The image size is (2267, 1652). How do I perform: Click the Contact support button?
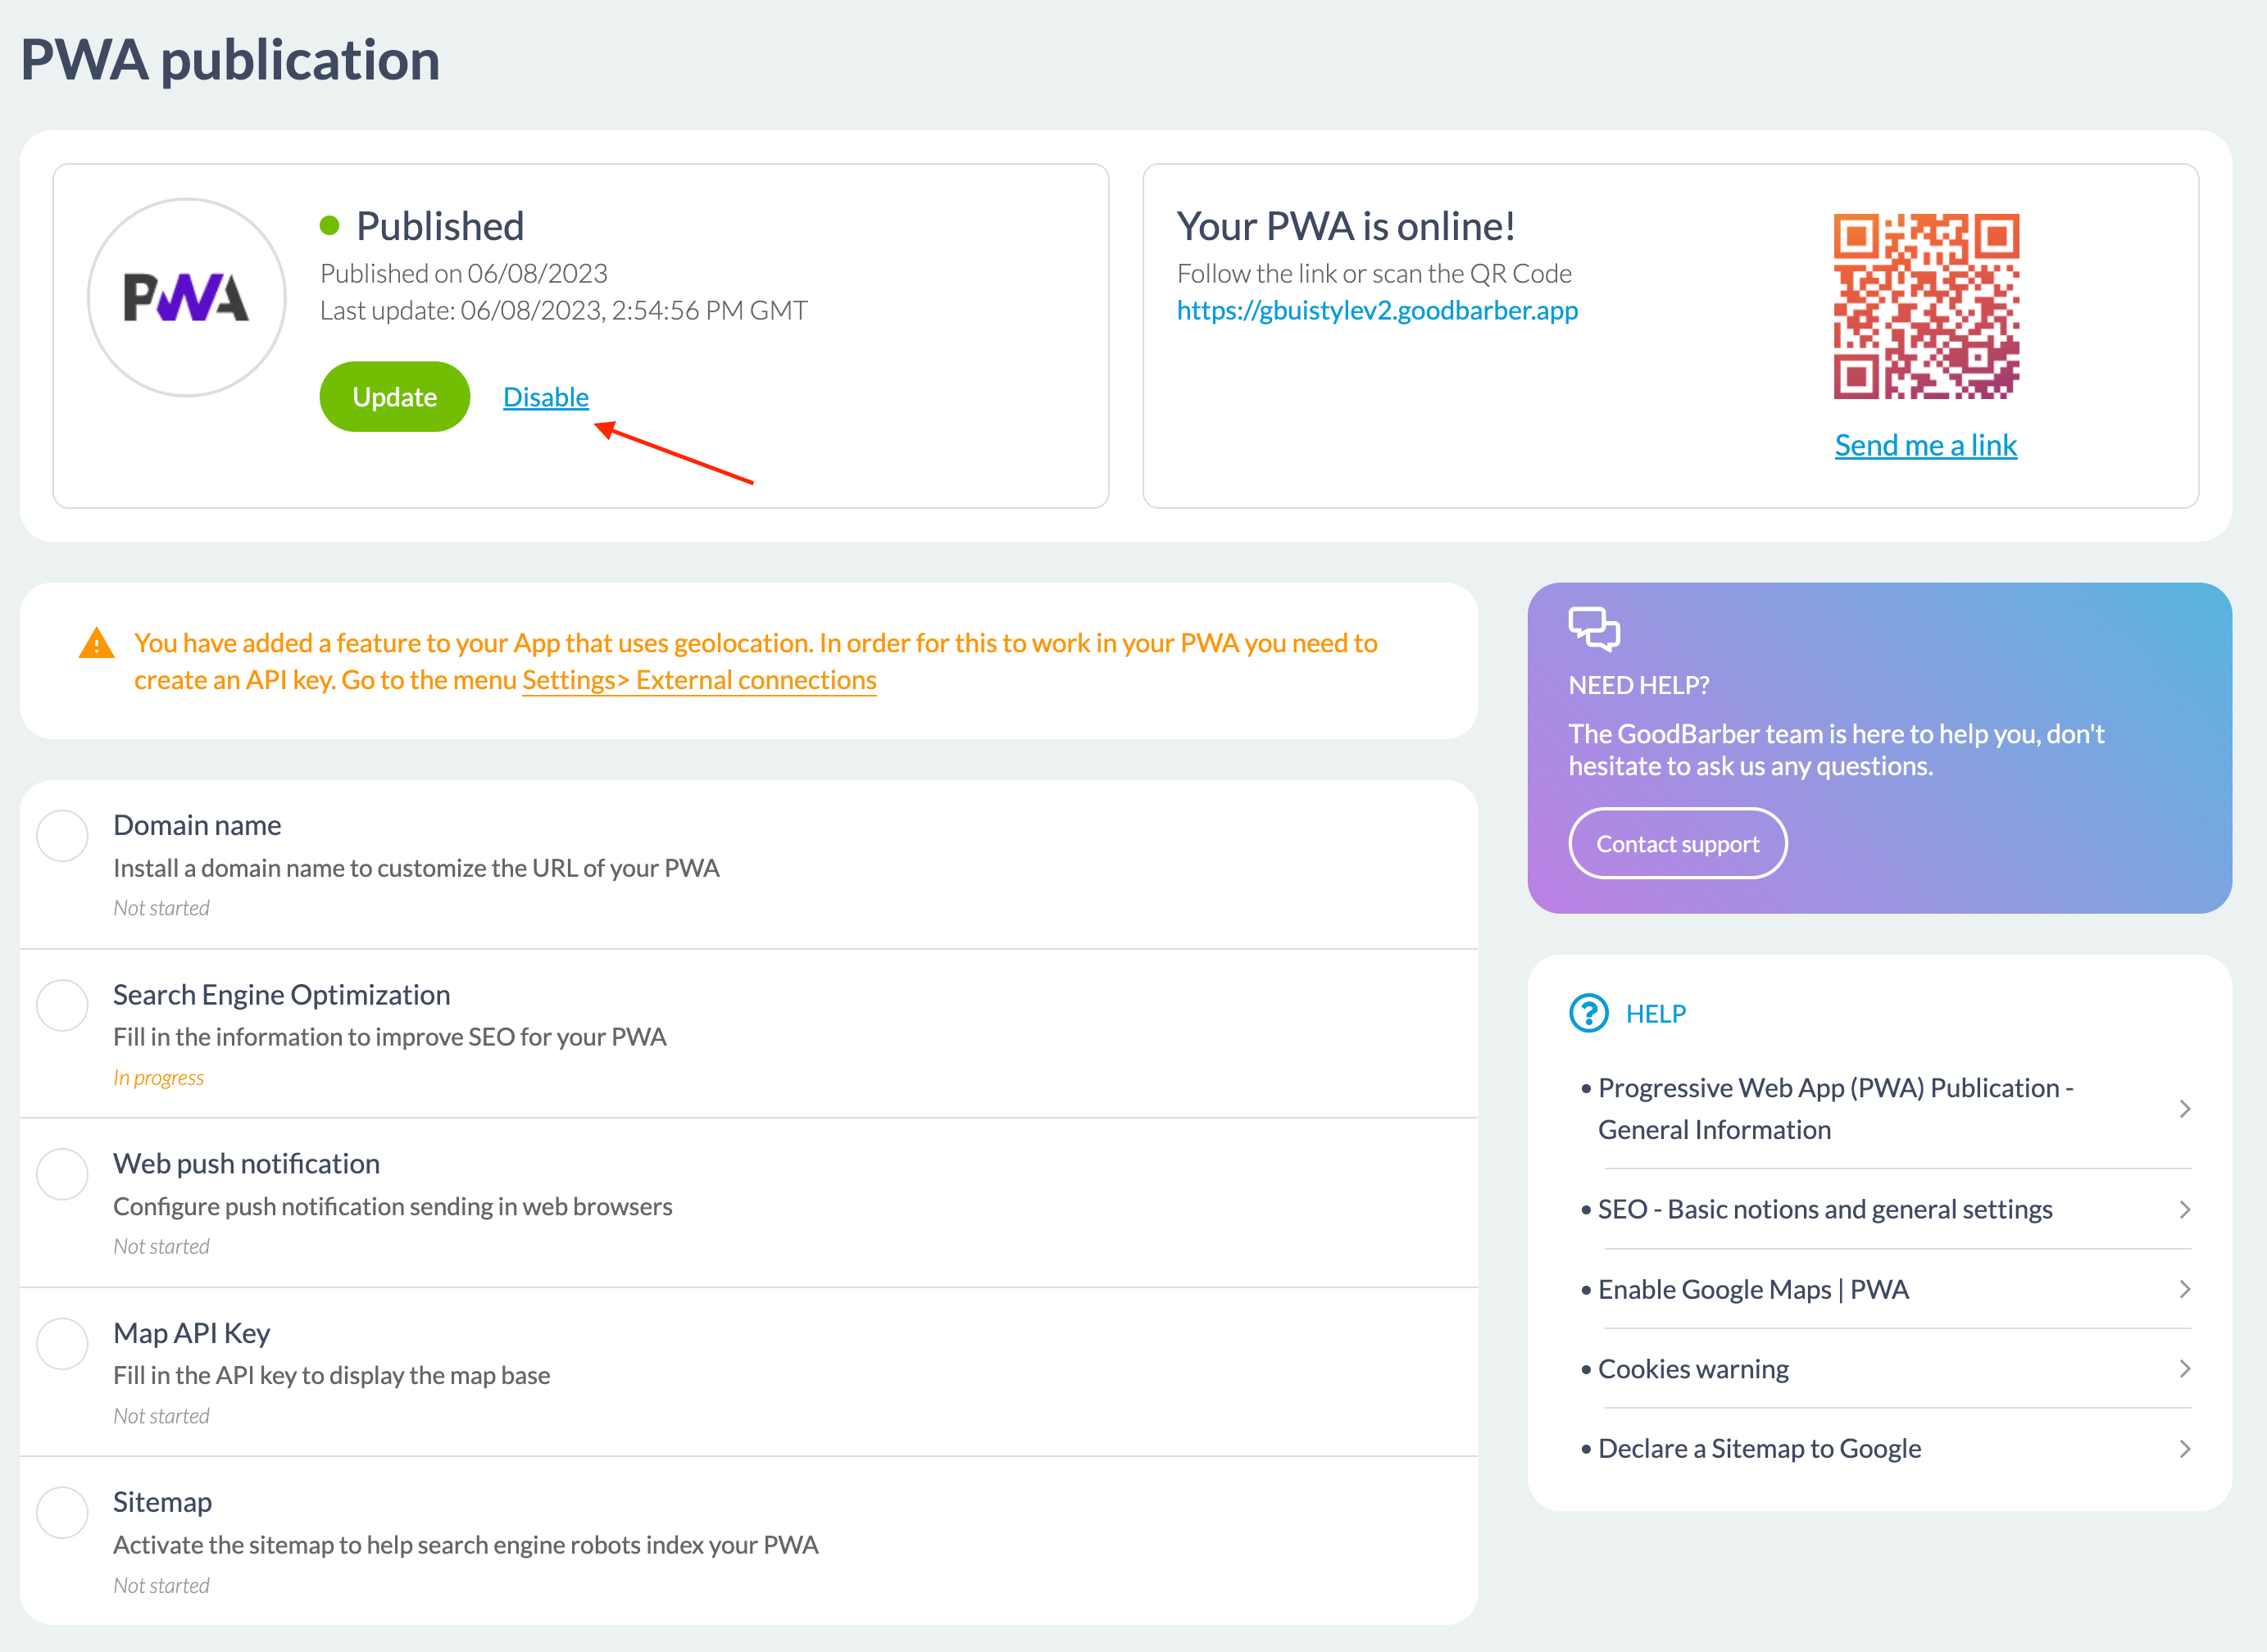point(1678,844)
